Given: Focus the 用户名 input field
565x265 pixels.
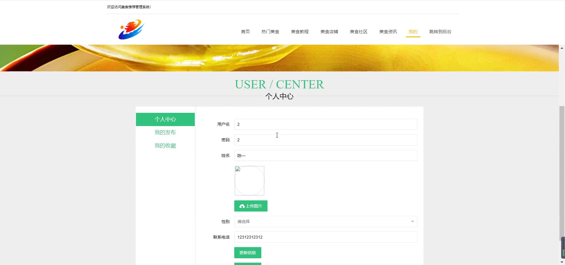Looking at the screenshot, I should pos(325,124).
